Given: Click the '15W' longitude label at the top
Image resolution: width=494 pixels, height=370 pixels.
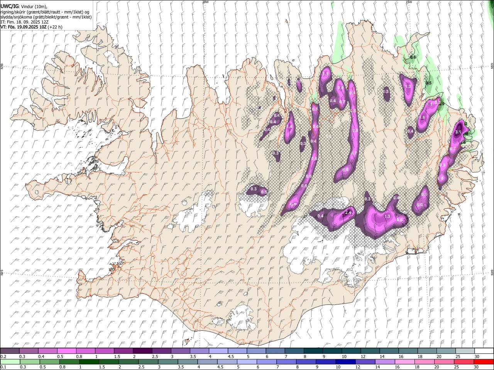Looking at the screenshot, I should point(408,2).
